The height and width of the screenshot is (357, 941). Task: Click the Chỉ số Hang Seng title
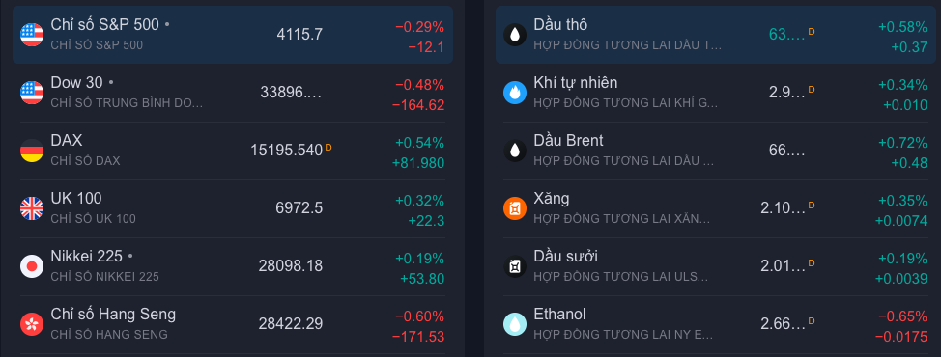pos(113,314)
